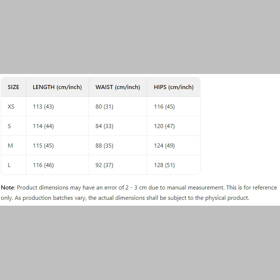
Task: Select the L waist cell 92 (37)
Action: click(104, 165)
